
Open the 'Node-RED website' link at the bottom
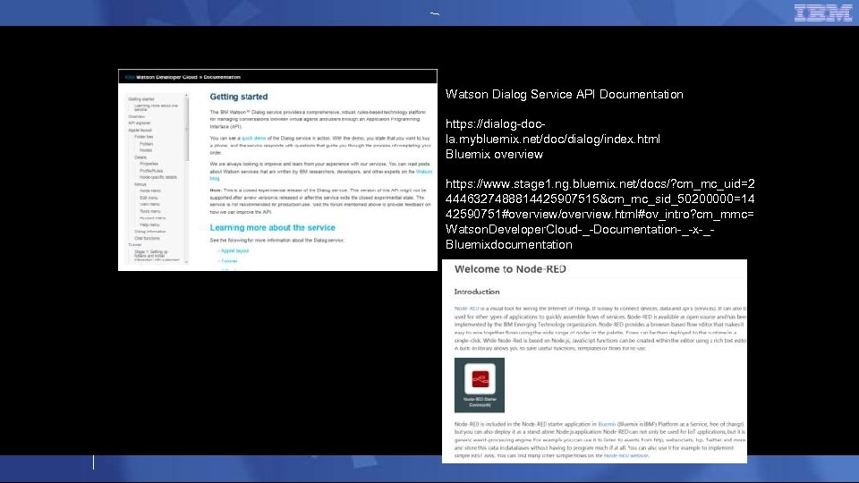tap(625, 455)
